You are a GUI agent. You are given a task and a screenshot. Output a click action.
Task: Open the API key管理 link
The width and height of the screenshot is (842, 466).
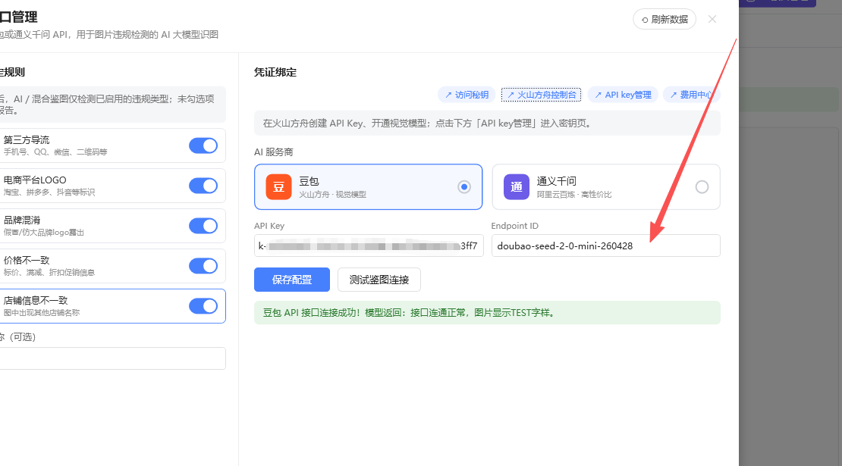pos(623,95)
